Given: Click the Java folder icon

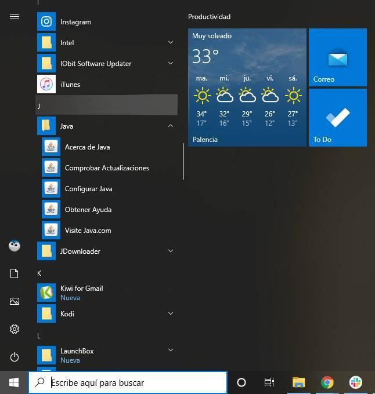Looking at the screenshot, I should (46, 126).
